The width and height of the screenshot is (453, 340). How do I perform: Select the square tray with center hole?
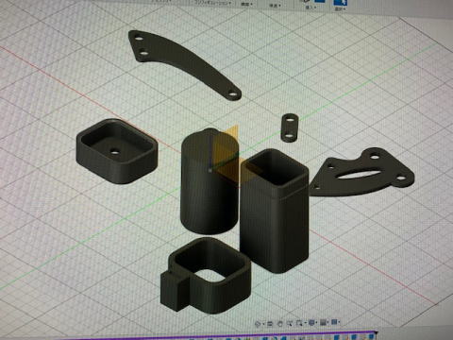(x=116, y=151)
